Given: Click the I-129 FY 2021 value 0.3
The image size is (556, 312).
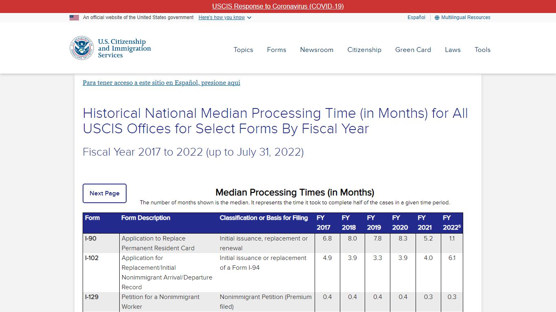Looking at the screenshot, I should click(x=428, y=297).
